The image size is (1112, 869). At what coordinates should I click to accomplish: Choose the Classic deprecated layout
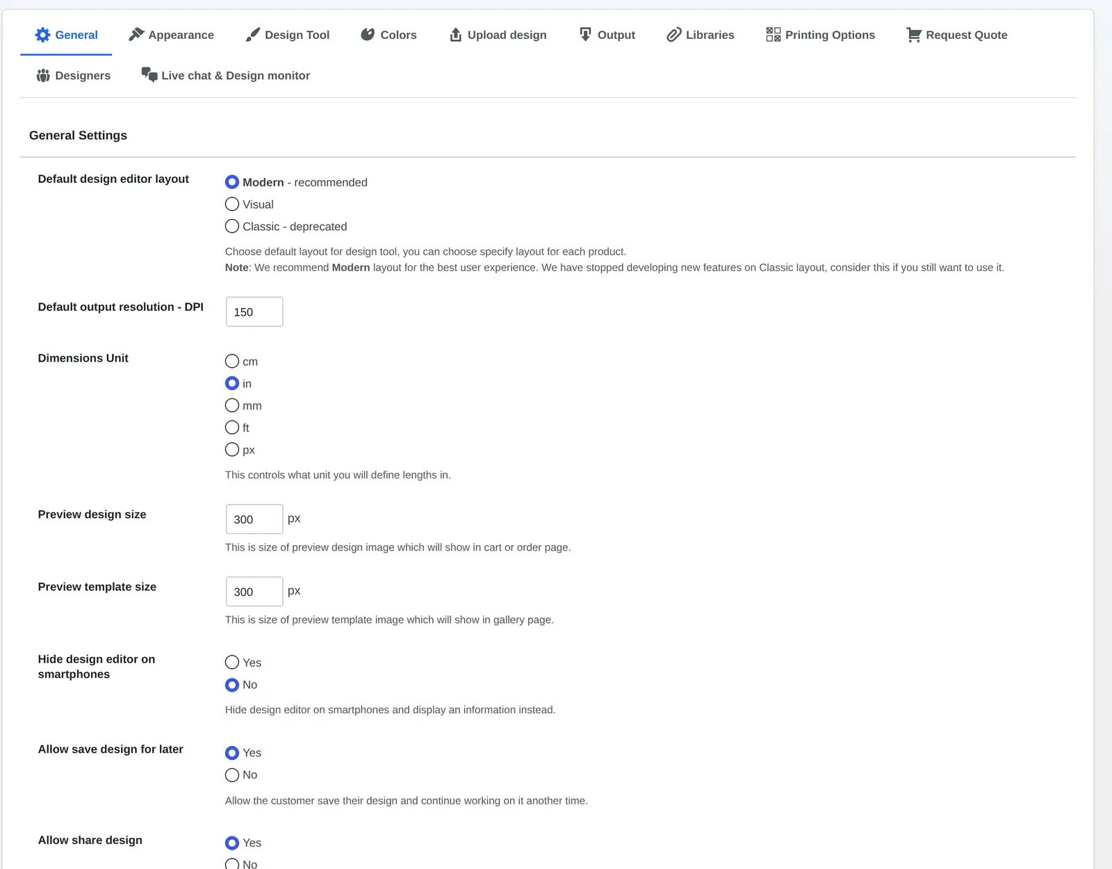232,227
